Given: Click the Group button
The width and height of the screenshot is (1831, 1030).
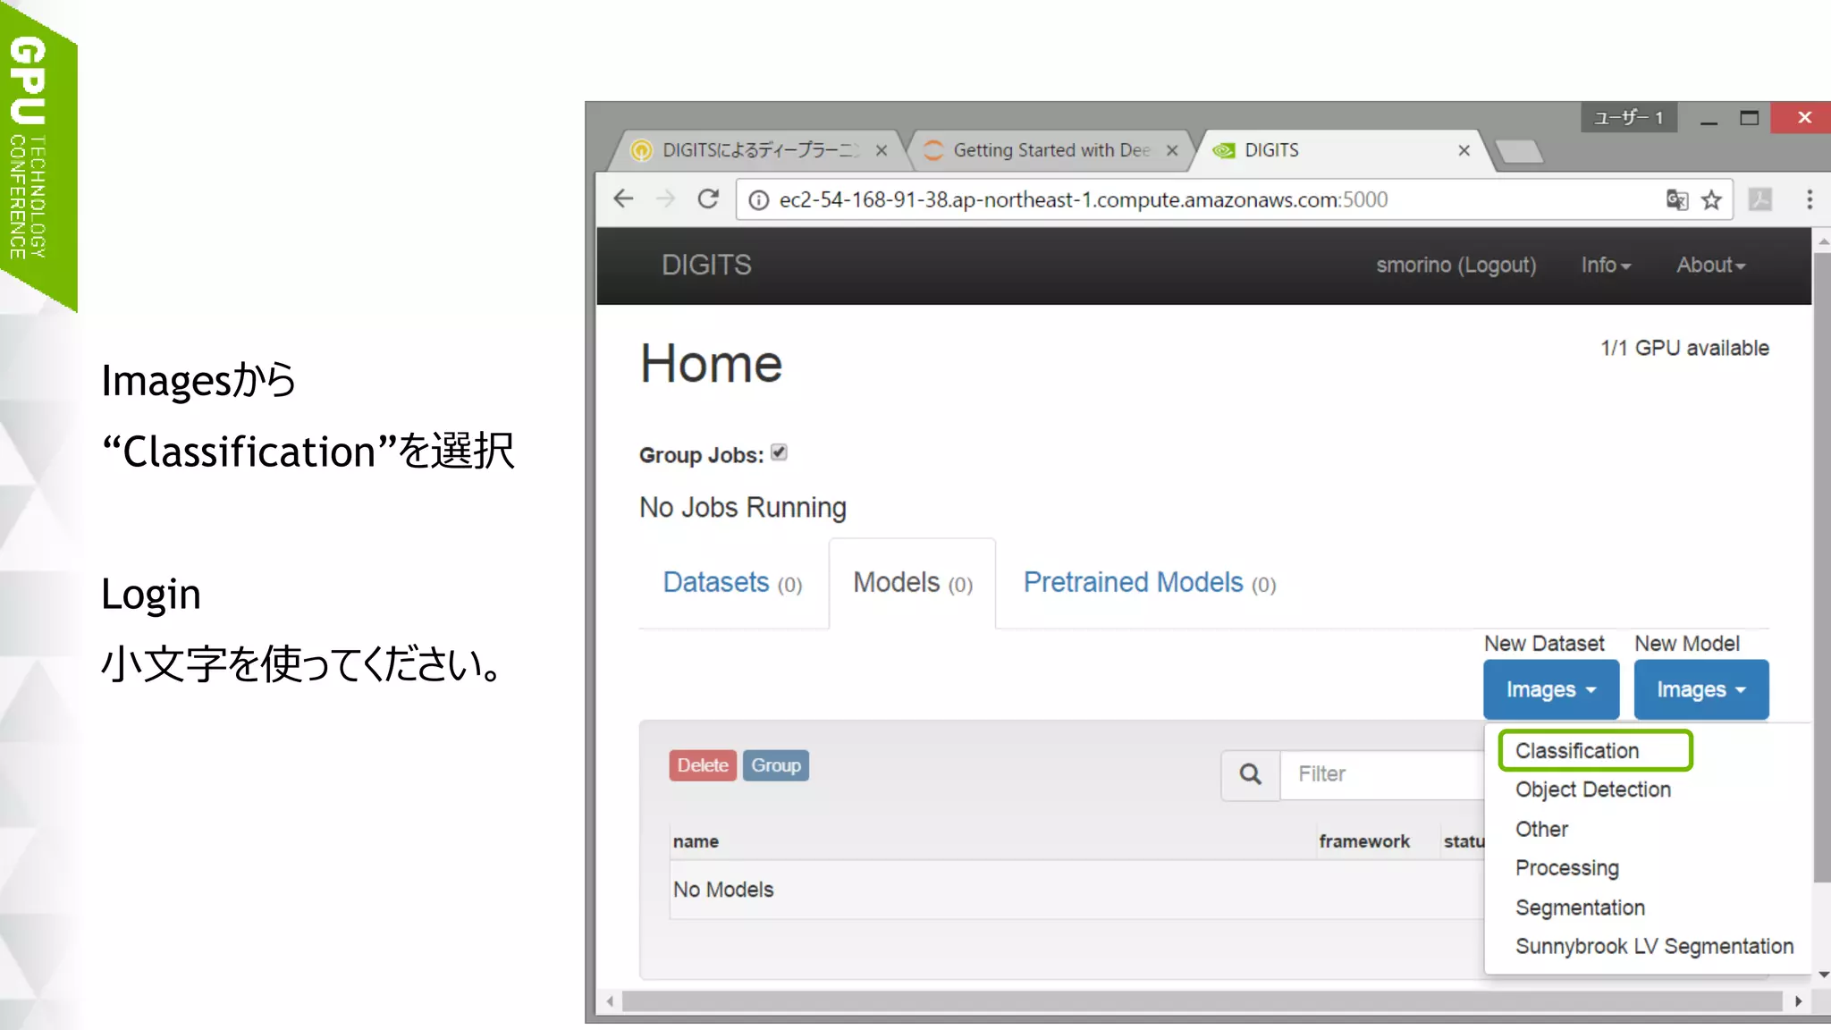Looking at the screenshot, I should pos(775,765).
